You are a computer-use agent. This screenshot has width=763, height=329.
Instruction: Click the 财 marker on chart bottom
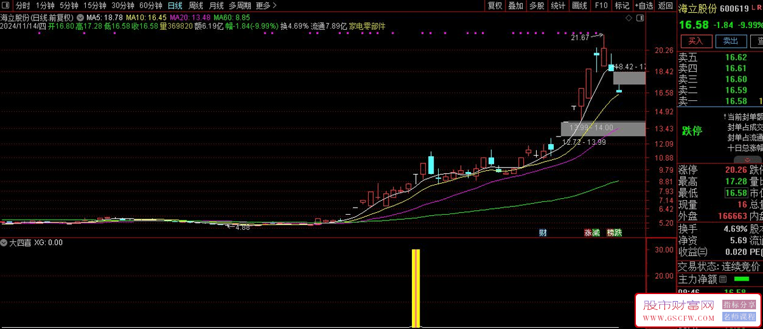pyautogui.click(x=542, y=232)
